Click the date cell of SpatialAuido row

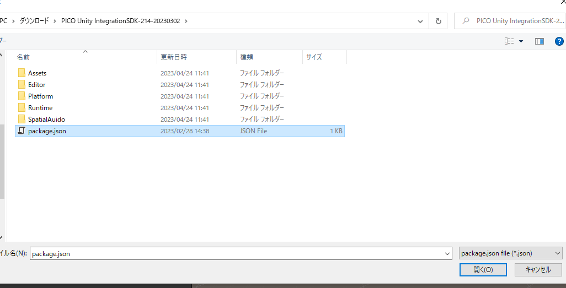click(185, 119)
